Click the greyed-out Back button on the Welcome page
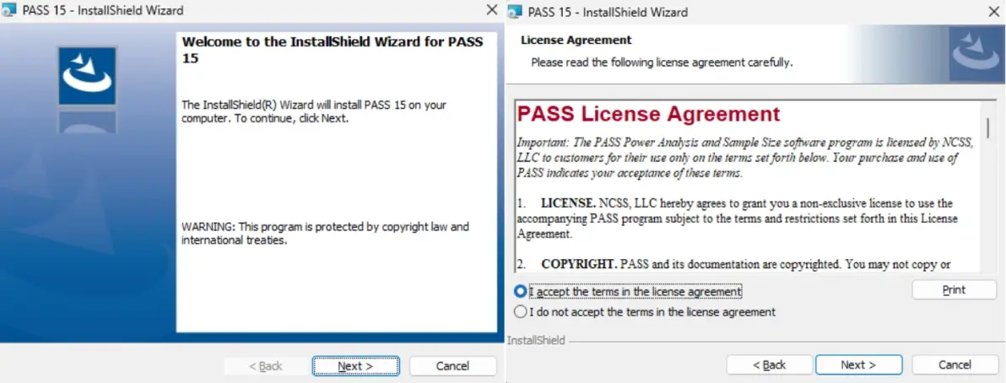The height and width of the screenshot is (383, 1006). [x=266, y=366]
